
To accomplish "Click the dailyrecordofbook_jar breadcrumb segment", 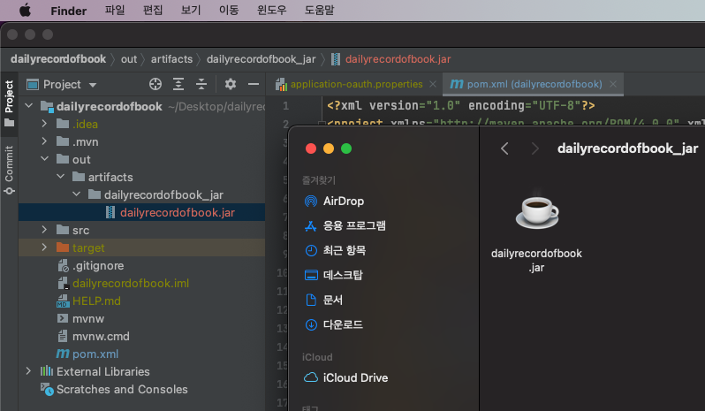I will click(261, 59).
